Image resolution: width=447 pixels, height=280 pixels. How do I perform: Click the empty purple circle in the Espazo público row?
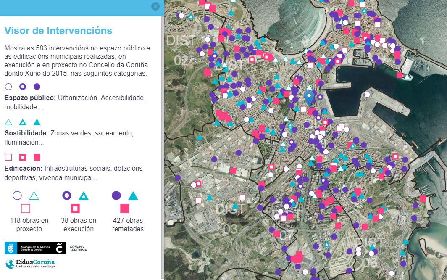8,87
